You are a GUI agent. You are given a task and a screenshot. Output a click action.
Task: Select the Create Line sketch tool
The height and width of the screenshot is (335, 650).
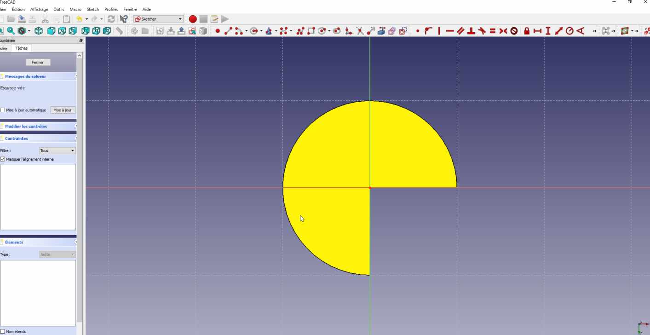pos(228,31)
